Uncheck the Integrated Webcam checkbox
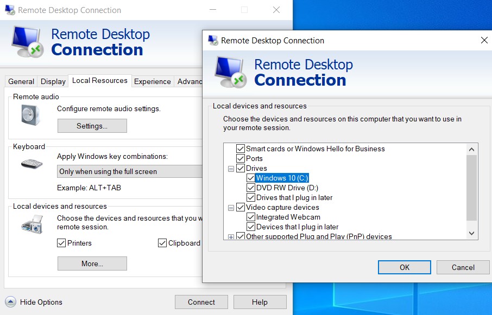 coord(251,217)
